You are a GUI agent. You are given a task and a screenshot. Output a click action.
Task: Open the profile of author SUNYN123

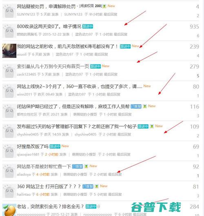pos(26,14)
